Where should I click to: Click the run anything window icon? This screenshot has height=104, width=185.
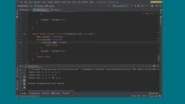point(157,6)
